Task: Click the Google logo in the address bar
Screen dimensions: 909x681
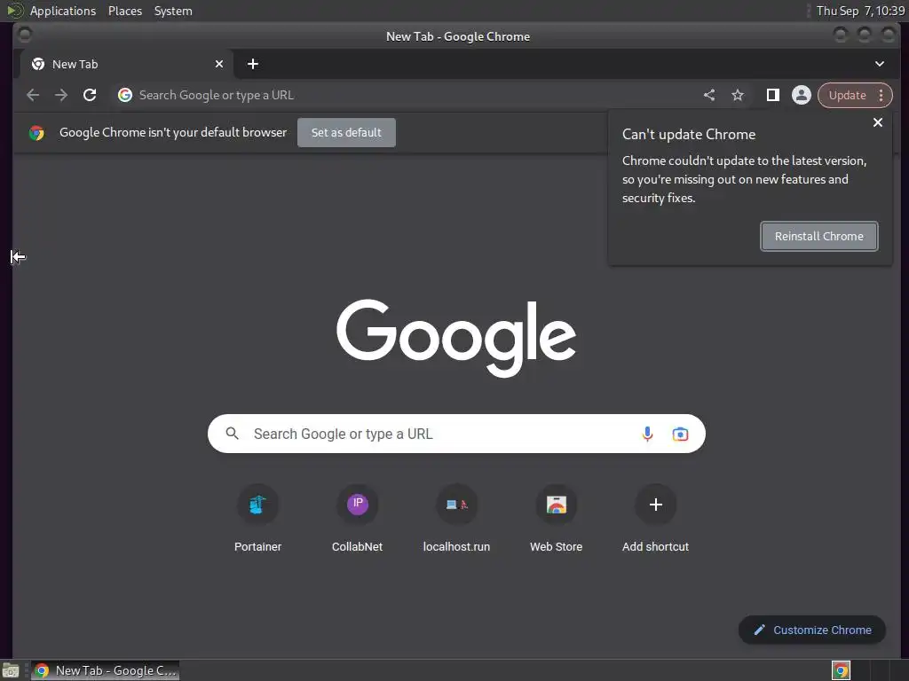Action: 124,95
